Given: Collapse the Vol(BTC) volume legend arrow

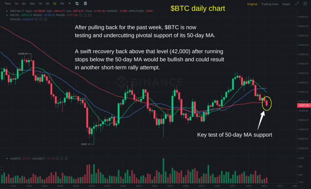Looking at the screenshot, I should [x=7, y=159].
